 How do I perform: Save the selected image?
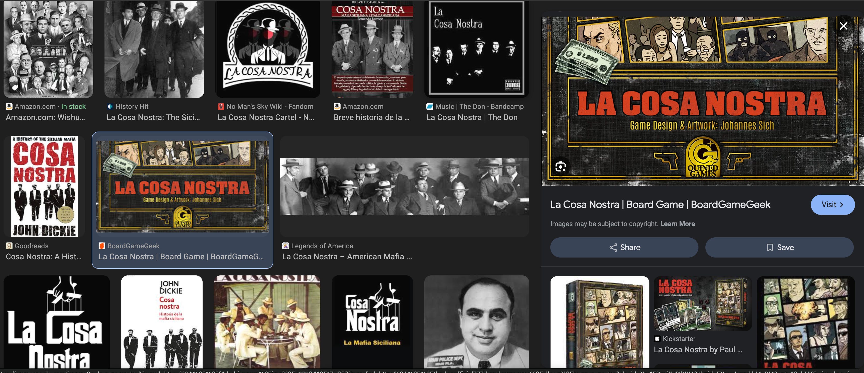point(779,248)
